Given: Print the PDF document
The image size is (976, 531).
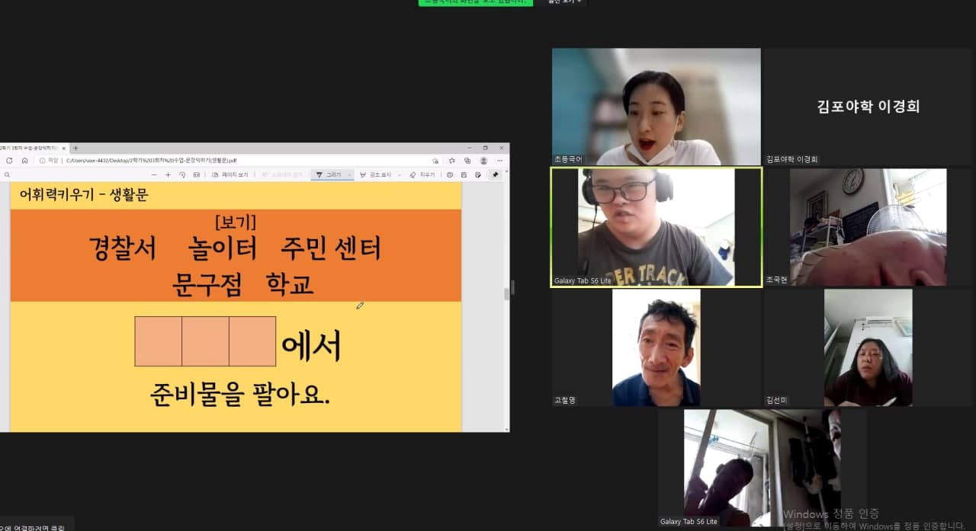Looking at the screenshot, I should 450,174.
